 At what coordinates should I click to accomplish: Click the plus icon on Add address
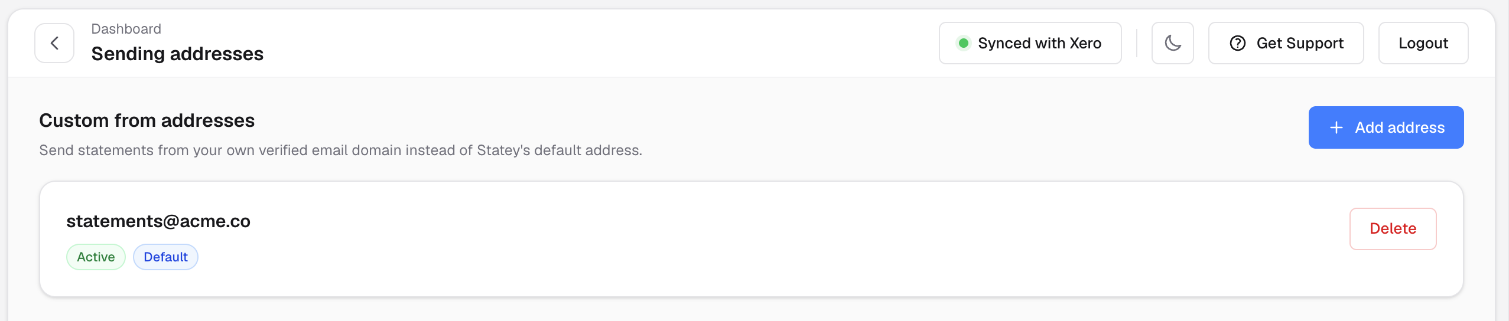click(x=1336, y=127)
